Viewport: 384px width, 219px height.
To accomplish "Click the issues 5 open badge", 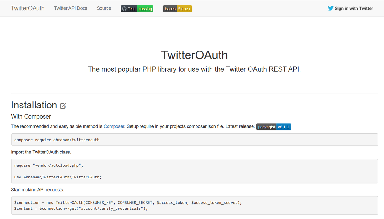I will pos(177,9).
